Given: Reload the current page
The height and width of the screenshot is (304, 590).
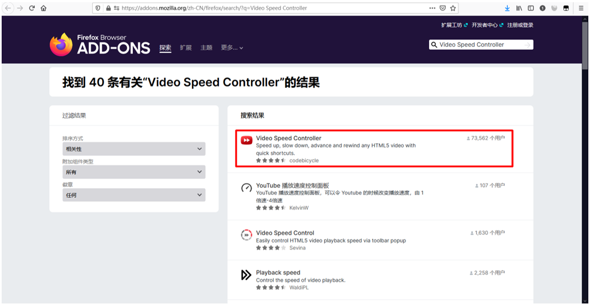Looking at the screenshot, I should tap(33, 8).
